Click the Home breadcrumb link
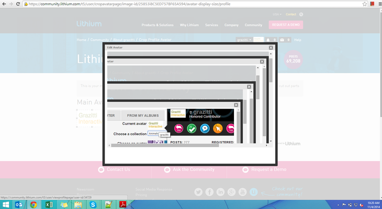Image resolution: width=382 pixels, height=209 pixels. 81,40
